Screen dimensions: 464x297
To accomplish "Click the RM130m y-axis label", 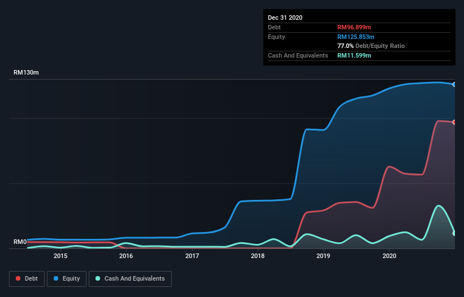I will [x=26, y=72].
